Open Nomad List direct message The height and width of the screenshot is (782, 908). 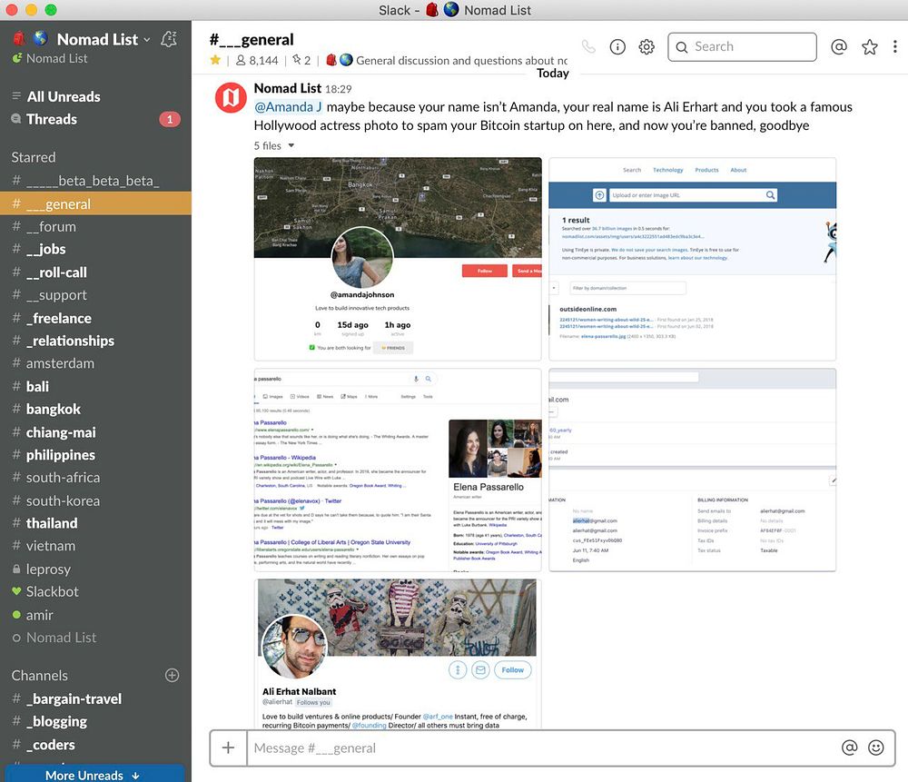(x=95, y=638)
